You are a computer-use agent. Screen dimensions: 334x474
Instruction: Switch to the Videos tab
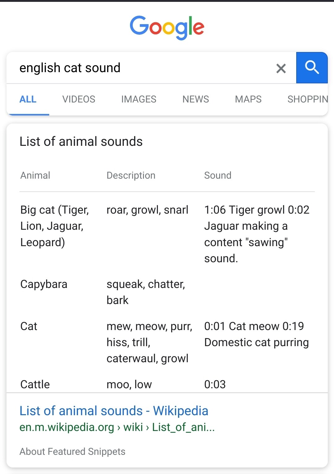(x=79, y=99)
